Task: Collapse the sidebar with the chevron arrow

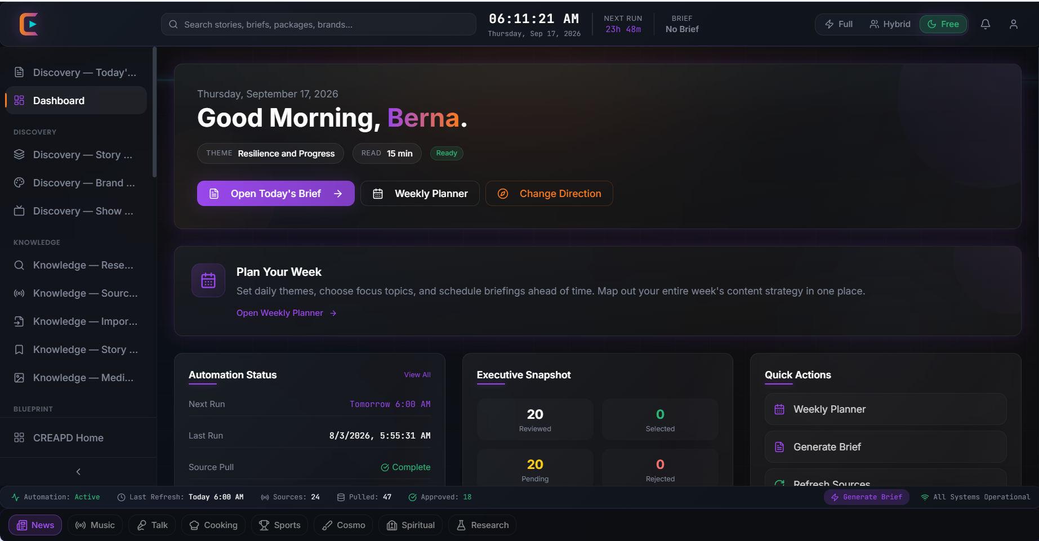Action: click(x=78, y=472)
